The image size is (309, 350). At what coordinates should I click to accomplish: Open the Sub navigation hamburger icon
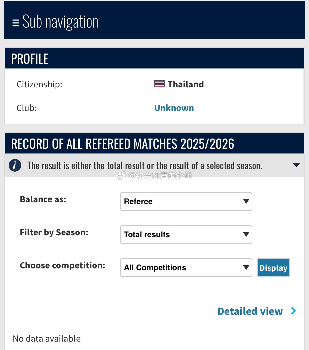tap(15, 23)
